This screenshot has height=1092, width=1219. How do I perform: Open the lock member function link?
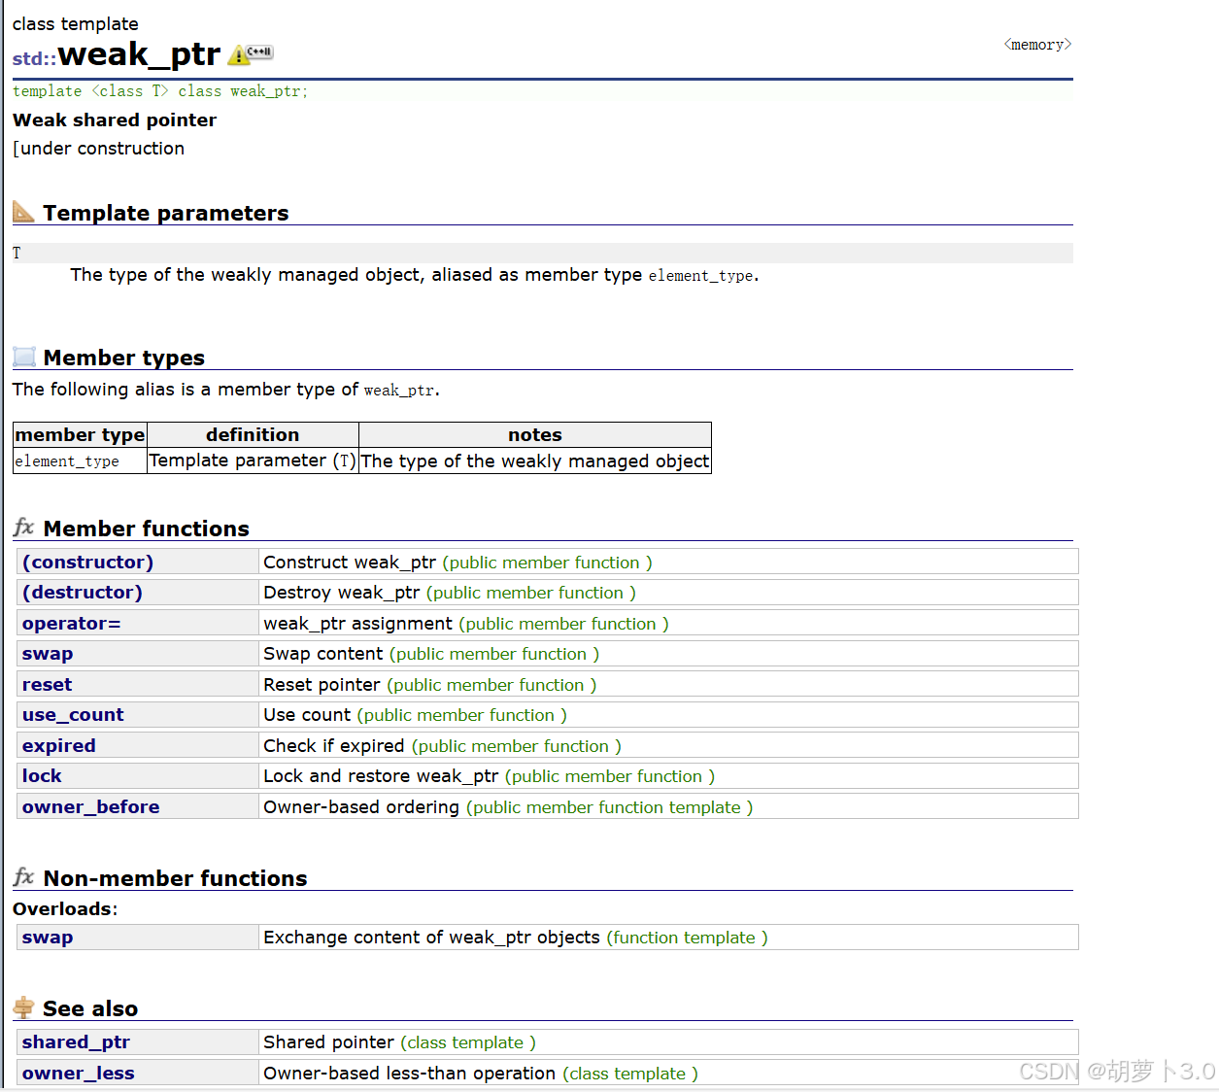(x=42, y=775)
